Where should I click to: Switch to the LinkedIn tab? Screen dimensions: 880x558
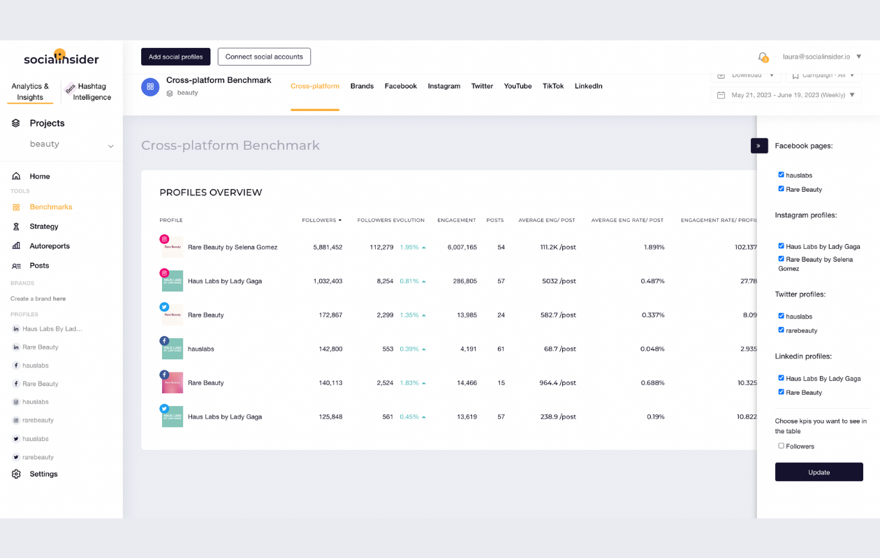pos(589,86)
